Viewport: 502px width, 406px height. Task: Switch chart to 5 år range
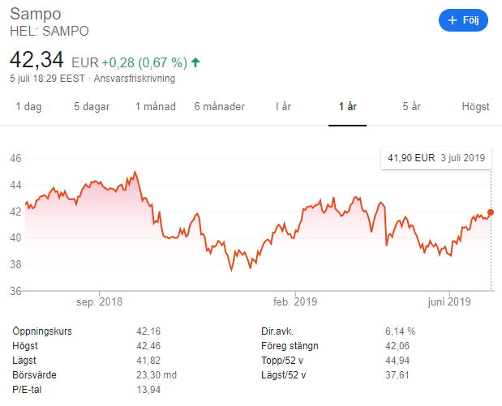pos(412,106)
